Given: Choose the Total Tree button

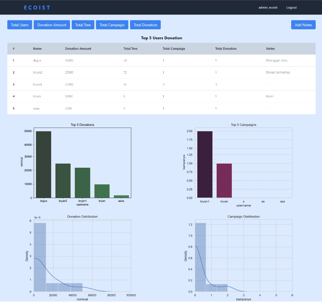Looking at the screenshot, I should (x=83, y=25).
